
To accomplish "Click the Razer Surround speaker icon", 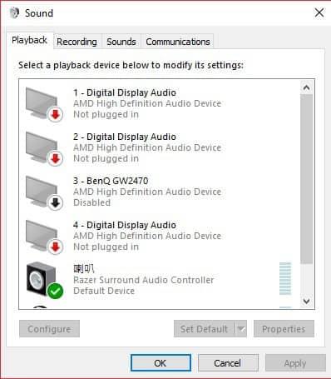I will pyautogui.click(x=42, y=278).
